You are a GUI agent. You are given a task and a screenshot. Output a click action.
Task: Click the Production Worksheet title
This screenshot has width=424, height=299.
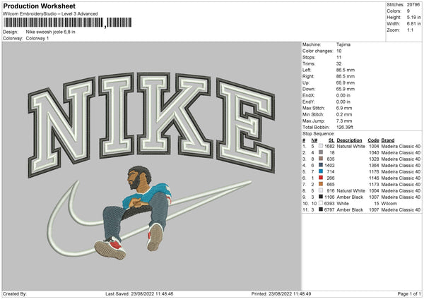[x=39, y=6]
